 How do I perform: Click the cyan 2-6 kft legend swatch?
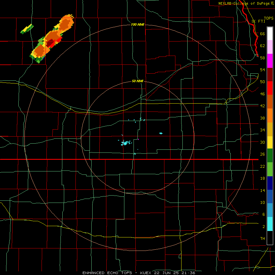tap(270, 224)
